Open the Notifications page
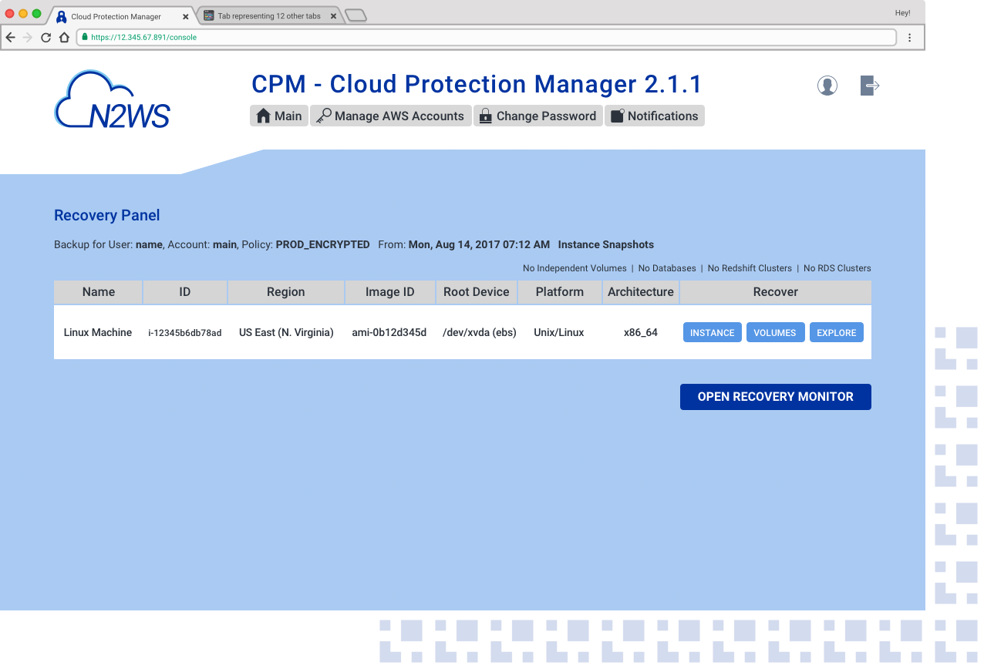 (x=655, y=116)
